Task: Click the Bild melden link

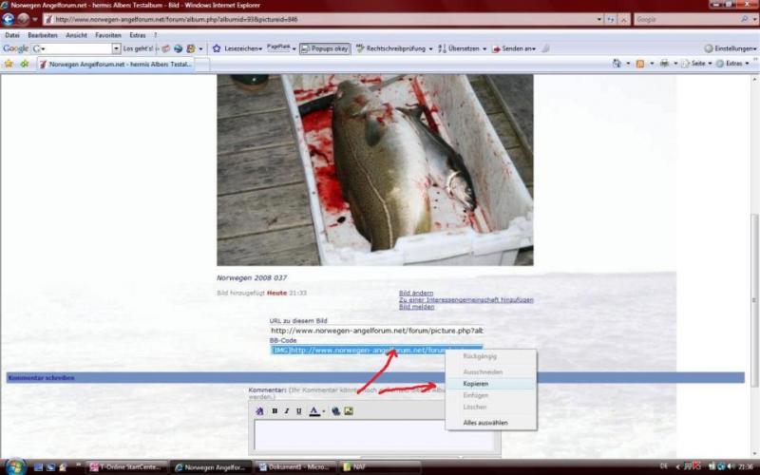Action: tap(416, 307)
